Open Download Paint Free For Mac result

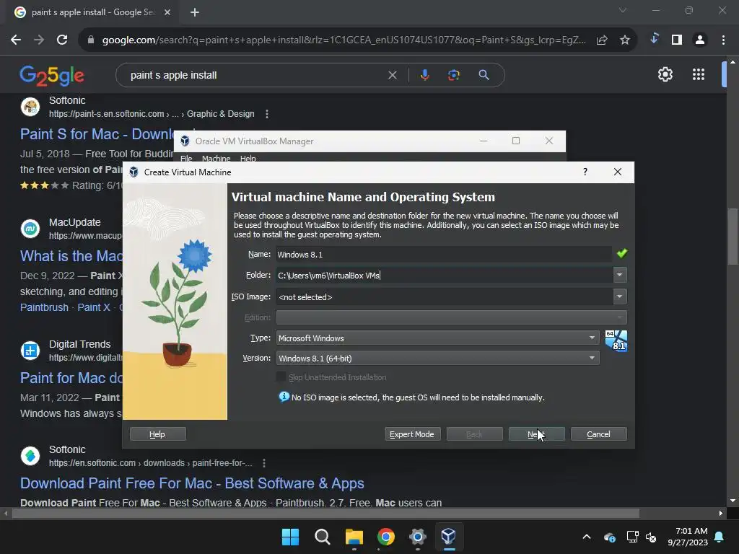point(192,483)
